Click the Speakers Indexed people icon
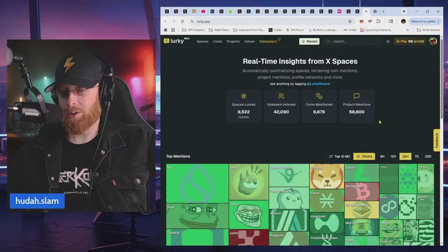 pyautogui.click(x=281, y=96)
